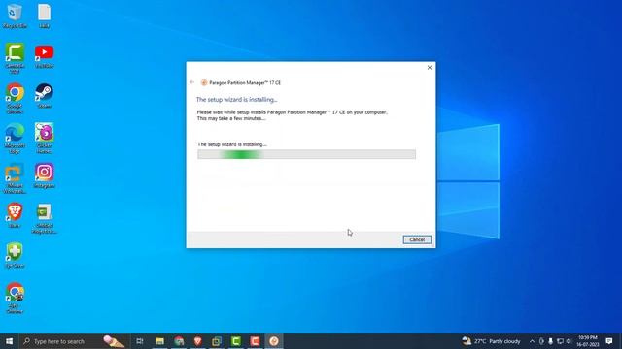
Task: Open network status icon in system tray
Action: (x=560, y=341)
